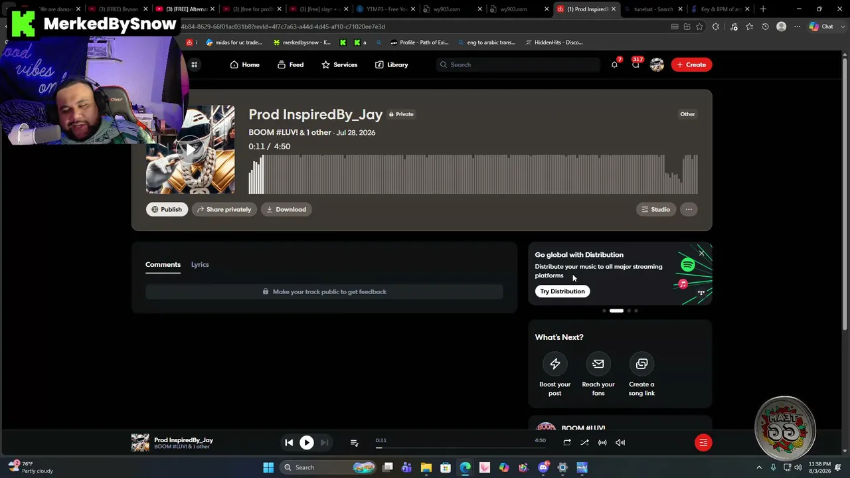Select the last promo carousel dot
This screenshot has width=850, height=478.
[636, 311]
